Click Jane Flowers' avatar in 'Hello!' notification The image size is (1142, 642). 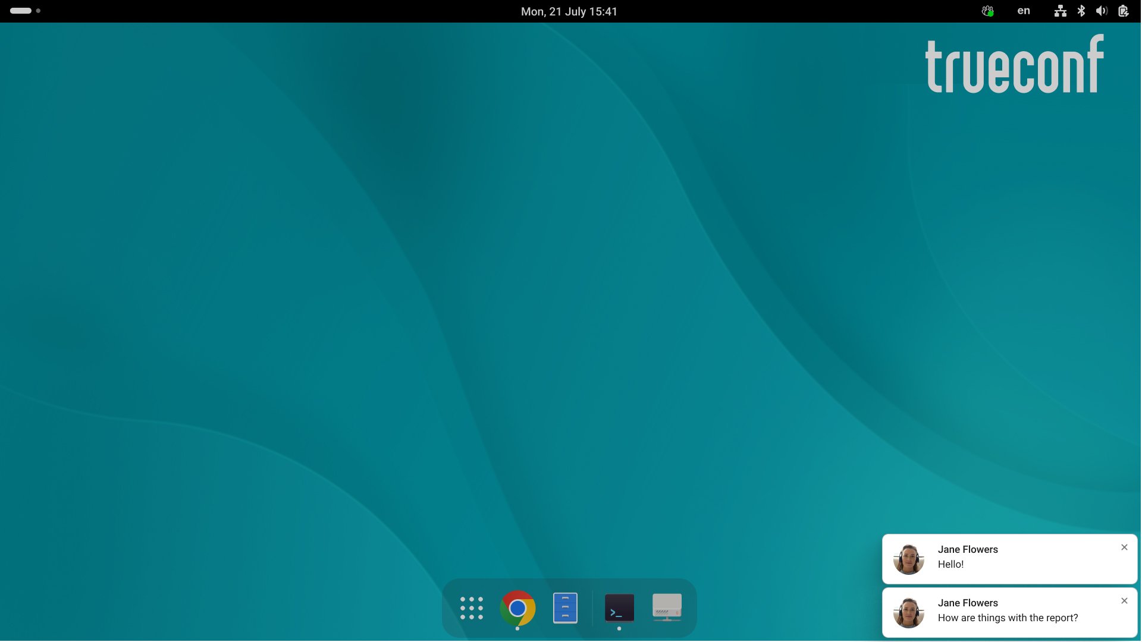908,559
